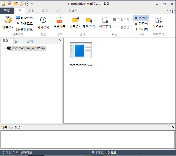This screenshot has width=176, height=156.
Task: Switch to the 도구 ribbon tab
Action: pyautogui.click(x=45, y=11)
